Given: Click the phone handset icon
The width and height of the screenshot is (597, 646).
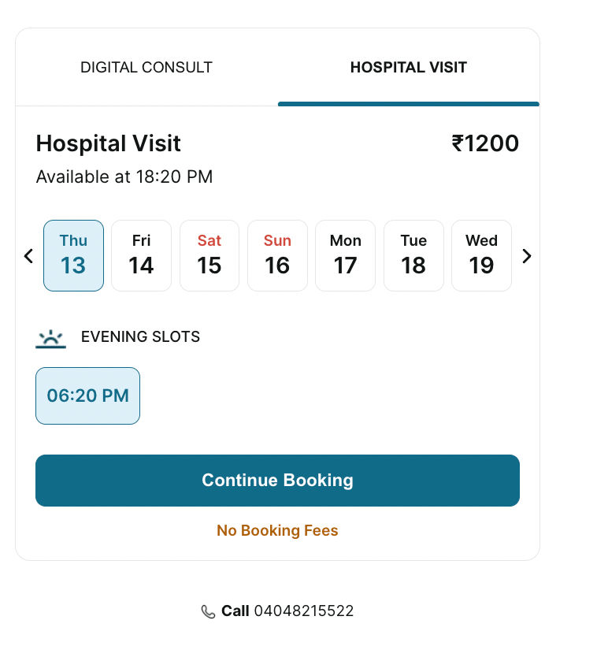Looking at the screenshot, I should coord(208,612).
